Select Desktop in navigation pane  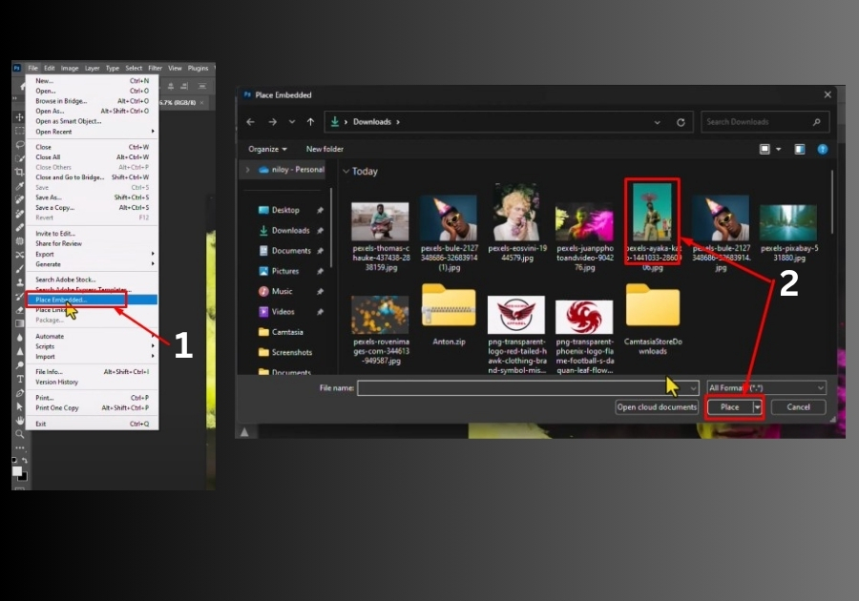click(285, 210)
